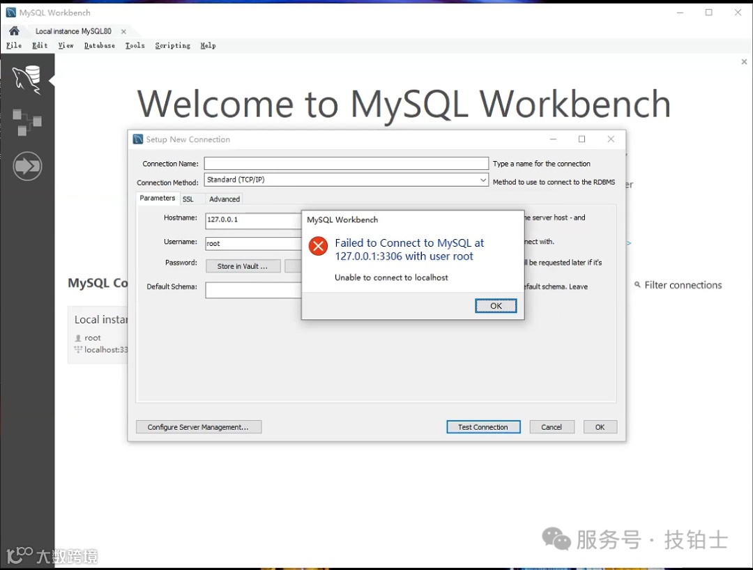Click the 'Unable to connect to localhost' message
Screen dimensions: 753x570
pos(391,277)
